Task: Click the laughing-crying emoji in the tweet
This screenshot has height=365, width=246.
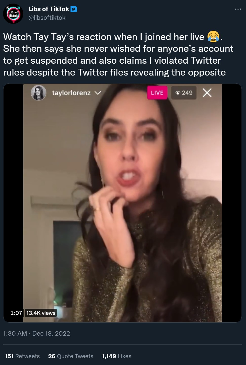Action: pos(213,37)
